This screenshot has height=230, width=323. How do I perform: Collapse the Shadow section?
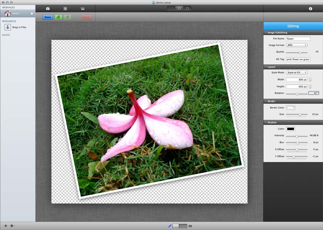coord(266,122)
